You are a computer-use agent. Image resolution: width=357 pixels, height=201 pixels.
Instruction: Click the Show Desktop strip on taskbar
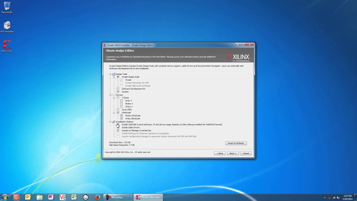click(x=355, y=197)
